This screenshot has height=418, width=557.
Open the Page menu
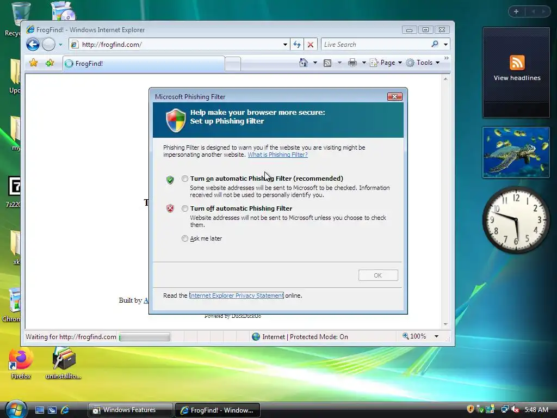pos(386,63)
